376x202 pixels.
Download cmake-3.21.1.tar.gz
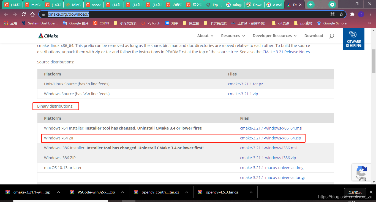pos(246,84)
